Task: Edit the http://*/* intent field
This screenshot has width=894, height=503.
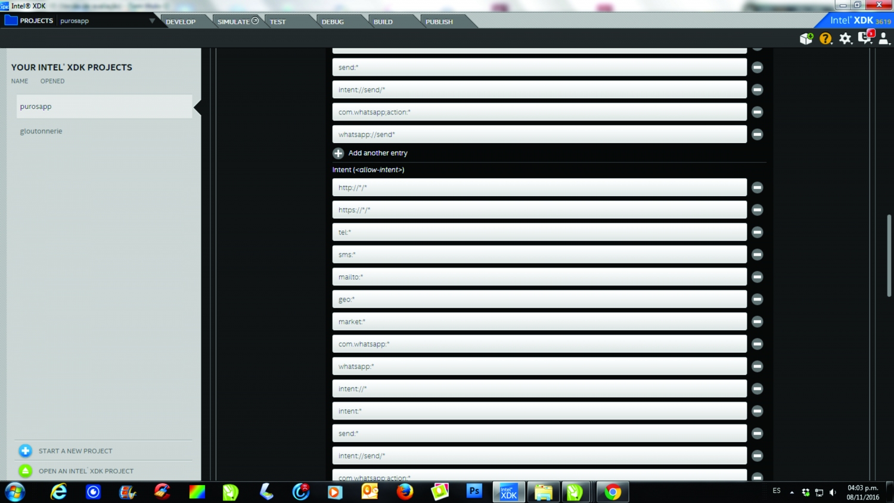Action: 539,187
